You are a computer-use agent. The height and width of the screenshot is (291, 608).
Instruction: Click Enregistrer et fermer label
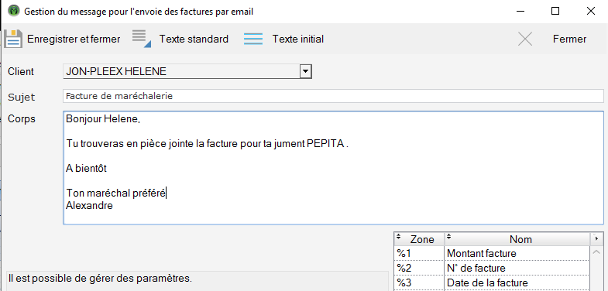click(x=74, y=39)
